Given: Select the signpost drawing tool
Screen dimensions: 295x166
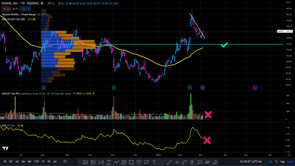Looking at the screenshot, I should [139, 162].
